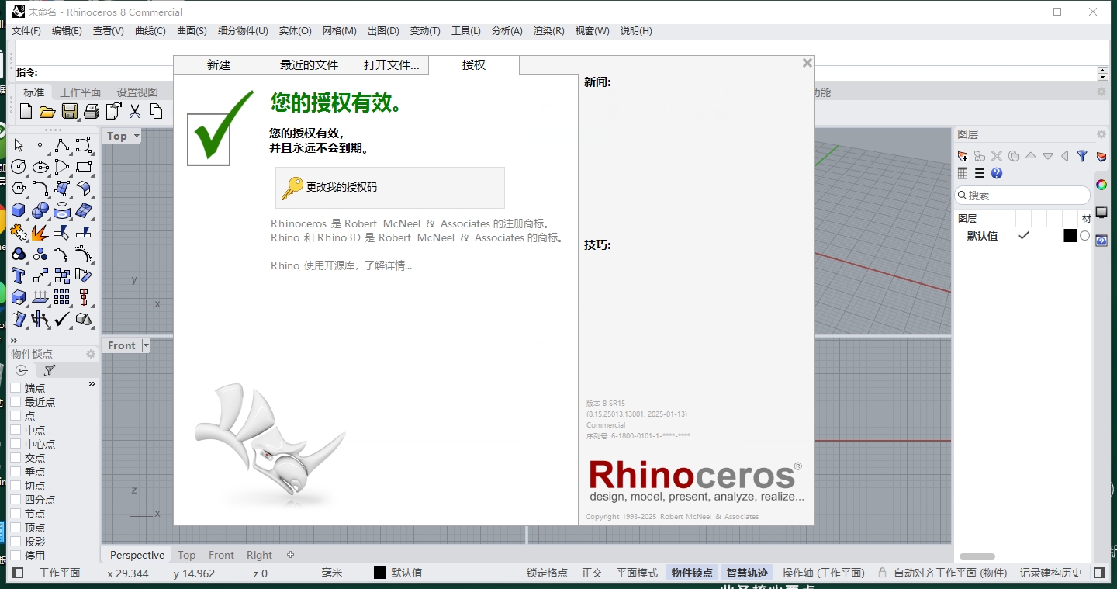
Task: Close the license splash dialog
Action: (807, 64)
